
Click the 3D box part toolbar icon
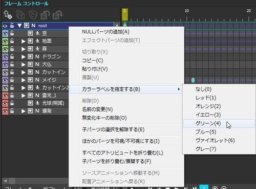pyautogui.click(x=33, y=14)
